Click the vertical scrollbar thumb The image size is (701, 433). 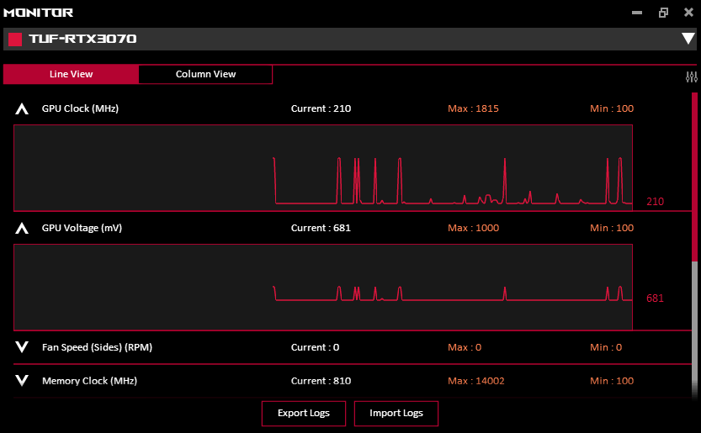[x=695, y=177]
